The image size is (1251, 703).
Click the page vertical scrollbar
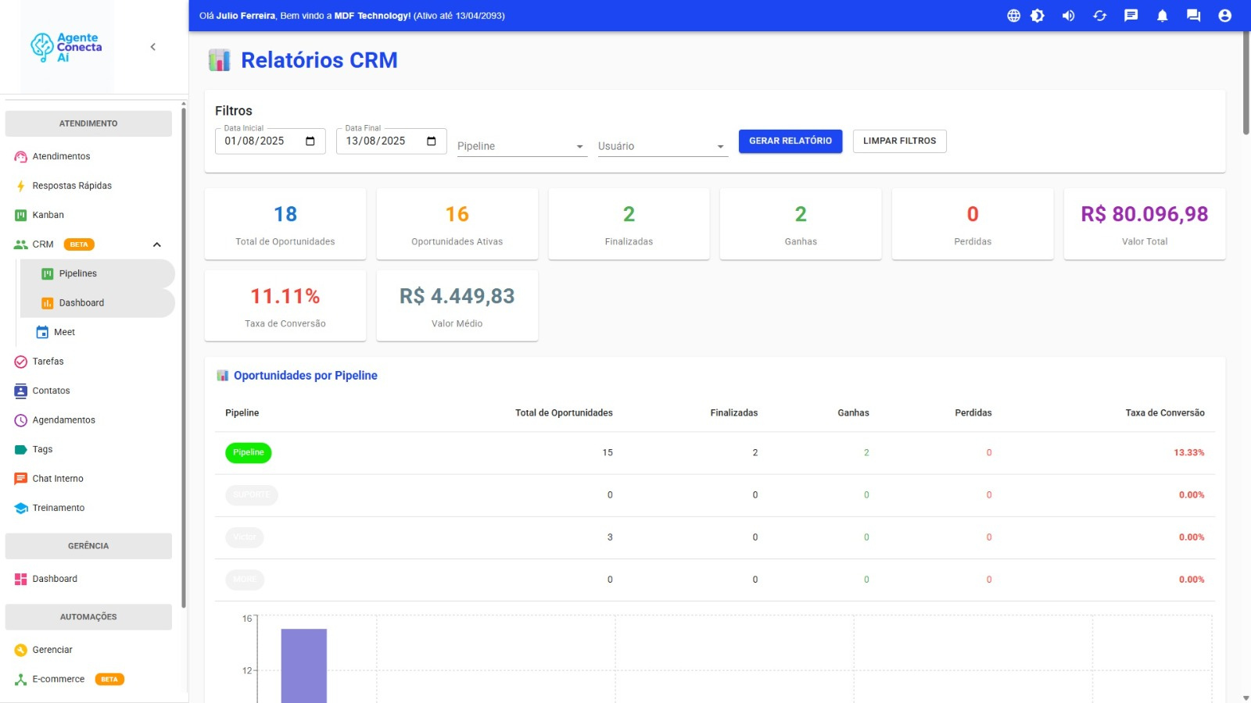pyautogui.click(x=1246, y=83)
